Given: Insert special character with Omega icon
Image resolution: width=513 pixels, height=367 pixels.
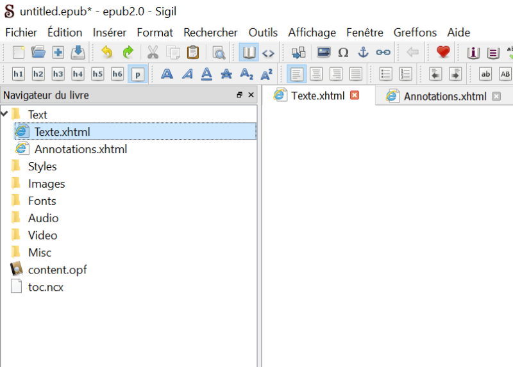Looking at the screenshot, I should [343, 53].
